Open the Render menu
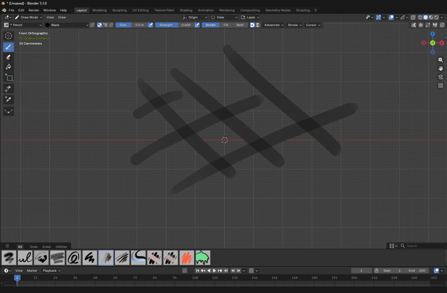Image resolution: width=447 pixels, height=293 pixels. click(34, 10)
